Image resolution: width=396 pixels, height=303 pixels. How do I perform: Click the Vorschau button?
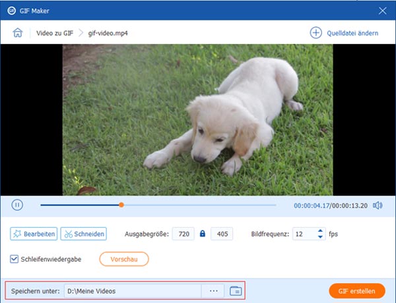[x=124, y=259]
